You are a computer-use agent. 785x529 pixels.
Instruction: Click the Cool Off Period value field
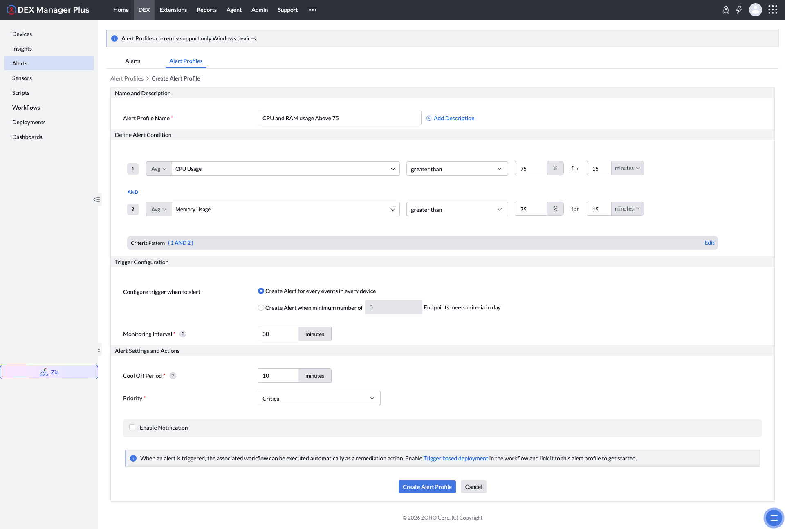[278, 376]
